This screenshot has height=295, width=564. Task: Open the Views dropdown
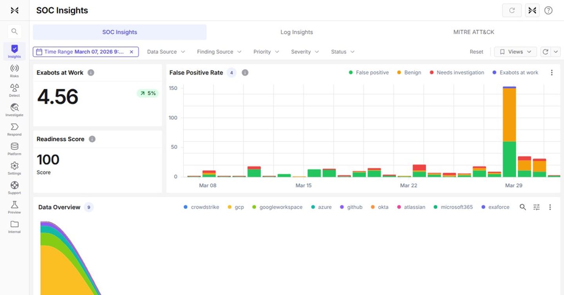click(515, 52)
